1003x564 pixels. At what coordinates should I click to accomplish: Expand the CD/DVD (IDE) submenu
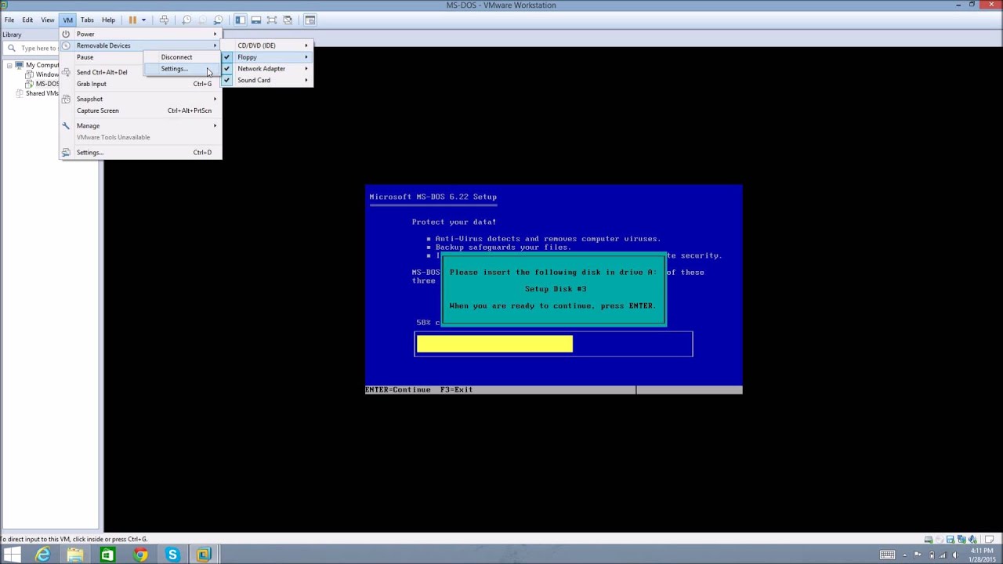coord(267,45)
